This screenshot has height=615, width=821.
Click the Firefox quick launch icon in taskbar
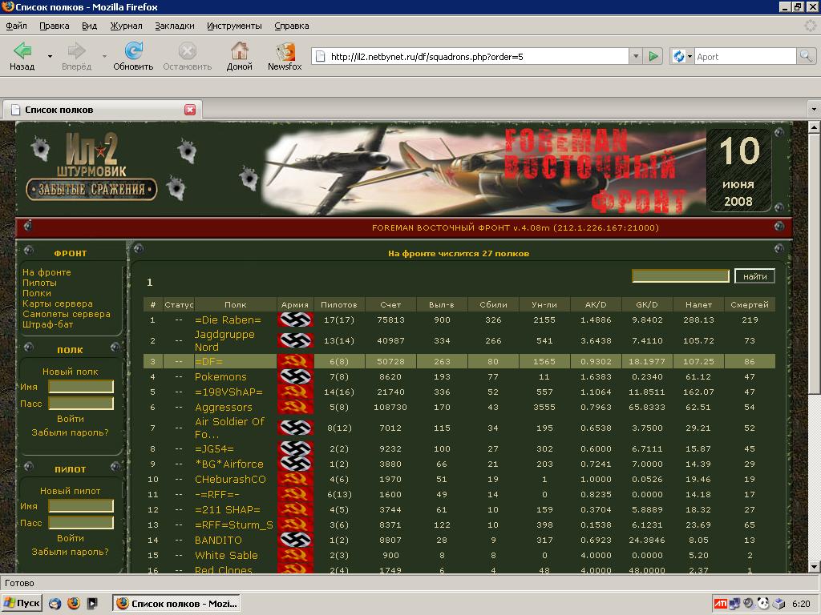pyautogui.click(x=73, y=603)
